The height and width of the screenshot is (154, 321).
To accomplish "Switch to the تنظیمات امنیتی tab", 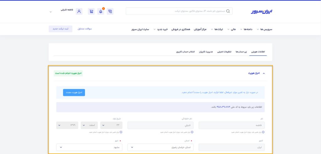I will (x=224, y=52).
